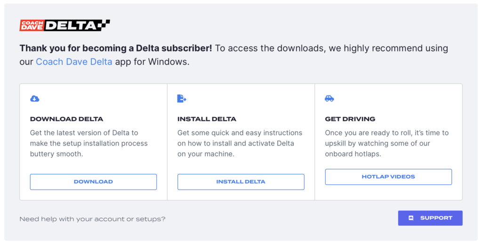Select the Download Delta heading
The image size is (482, 244).
click(x=66, y=119)
